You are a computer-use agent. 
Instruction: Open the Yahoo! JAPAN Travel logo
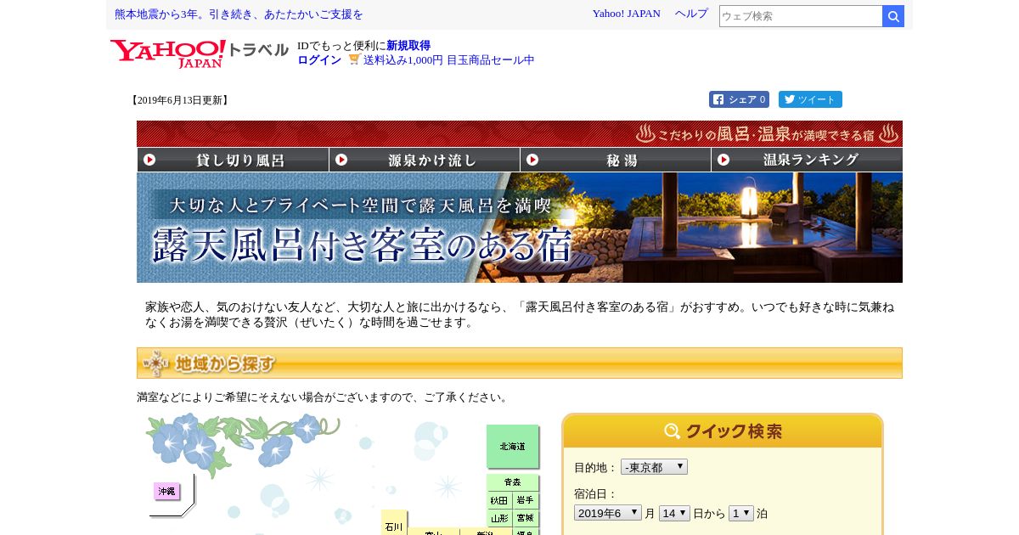[x=200, y=53]
